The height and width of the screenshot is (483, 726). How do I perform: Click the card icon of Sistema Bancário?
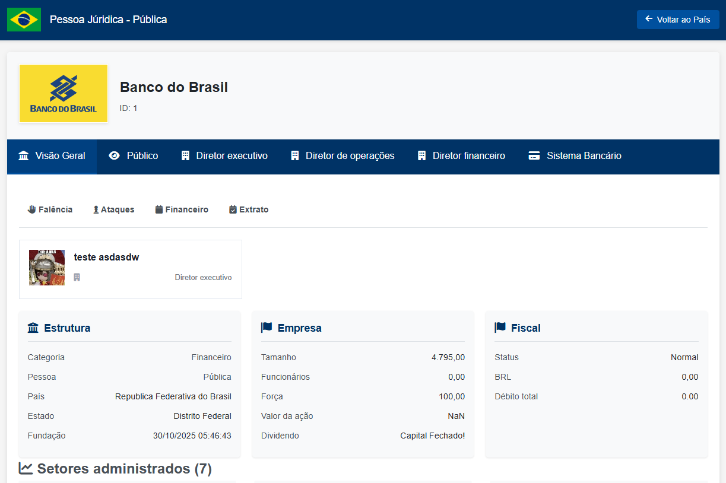click(x=534, y=156)
